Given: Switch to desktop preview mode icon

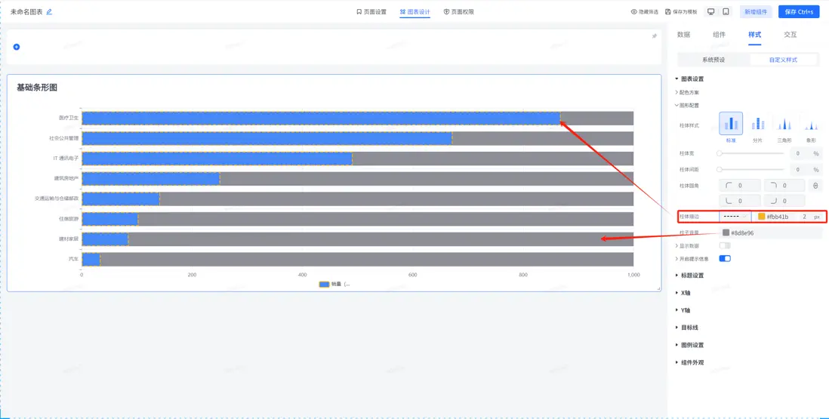Looking at the screenshot, I should 711,11.
